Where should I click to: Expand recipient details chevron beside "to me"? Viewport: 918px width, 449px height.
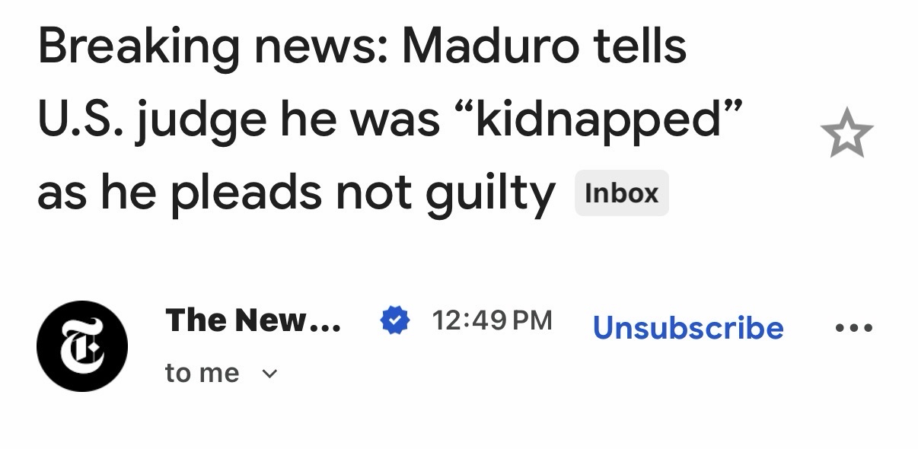(x=269, y=374)
